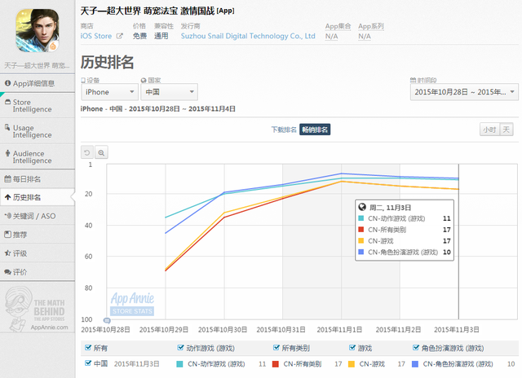Screen dimensions: 522x378
Task: Click external link icon after iOS Store
Action: coord(120,36)
